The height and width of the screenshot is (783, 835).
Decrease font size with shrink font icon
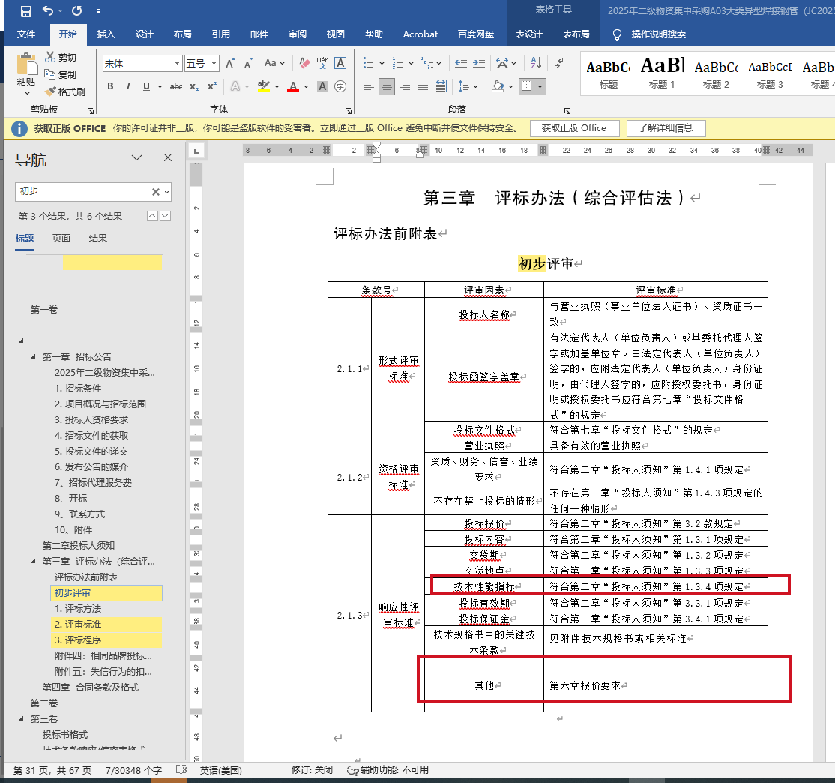(x=248, y=64)
